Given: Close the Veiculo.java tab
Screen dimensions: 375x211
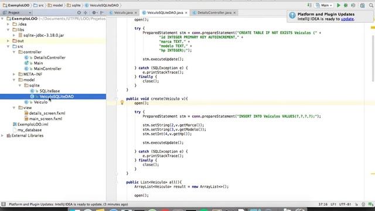Looking at the screenshot, I should [x=136, y=13].
